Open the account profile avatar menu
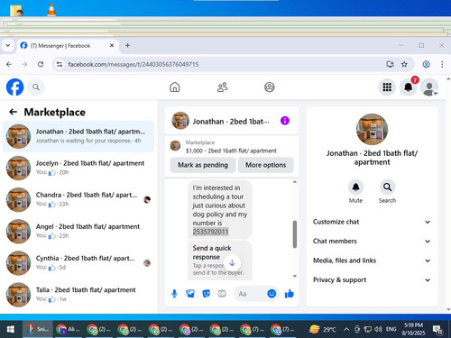Screen dimensions: 451x338 point(429,87)
